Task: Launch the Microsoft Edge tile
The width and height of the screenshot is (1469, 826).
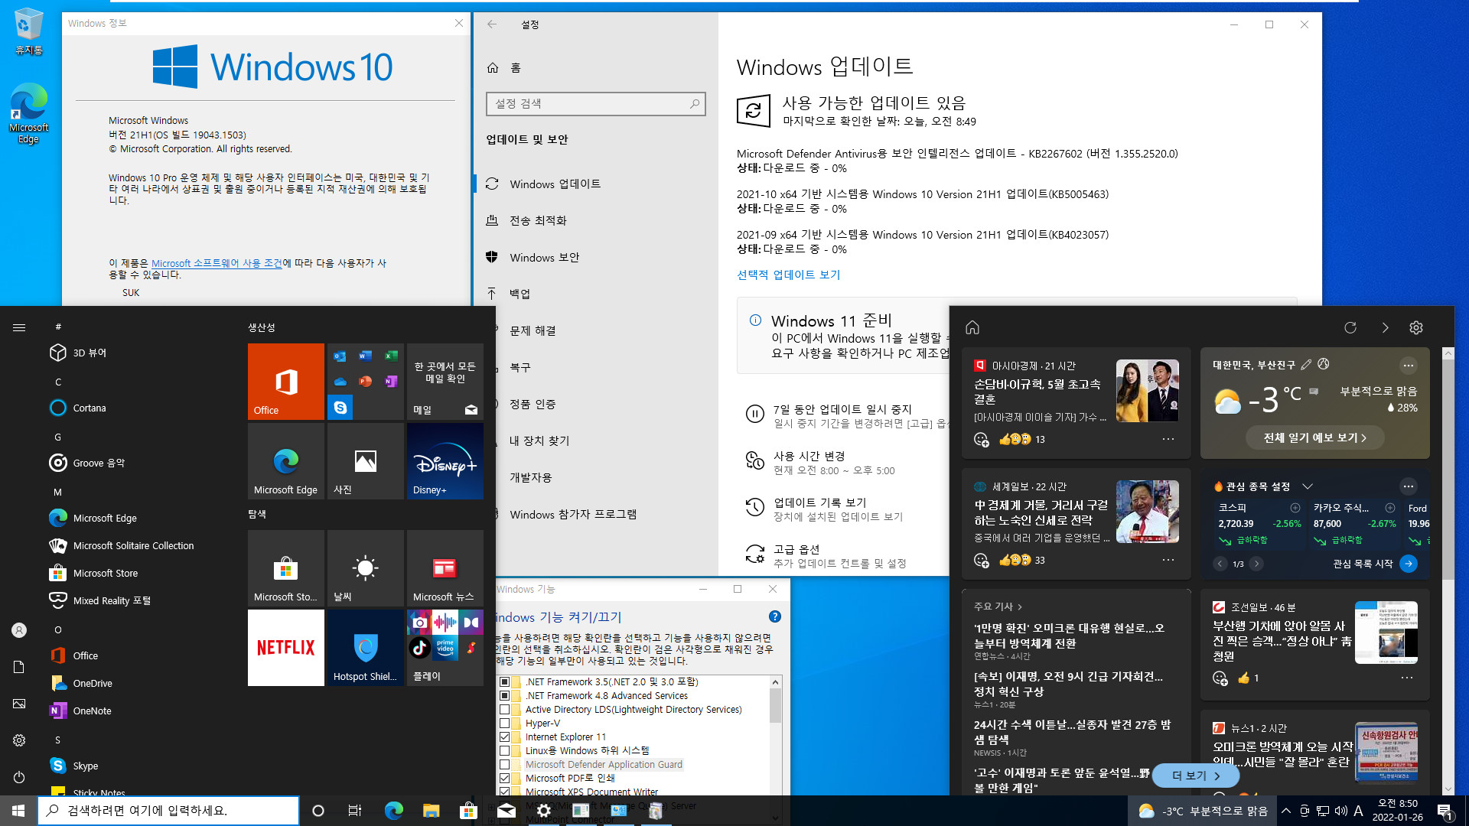Action: (286, 461)
